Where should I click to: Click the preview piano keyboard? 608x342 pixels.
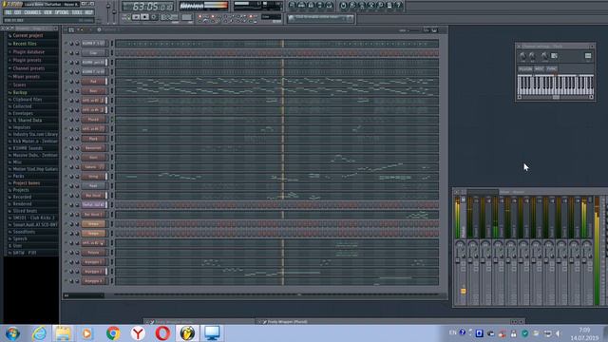click(555, 85)
